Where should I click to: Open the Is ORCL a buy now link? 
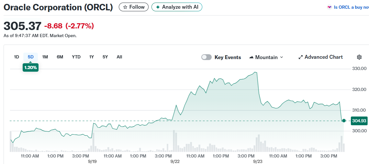(x=351, y=7)
